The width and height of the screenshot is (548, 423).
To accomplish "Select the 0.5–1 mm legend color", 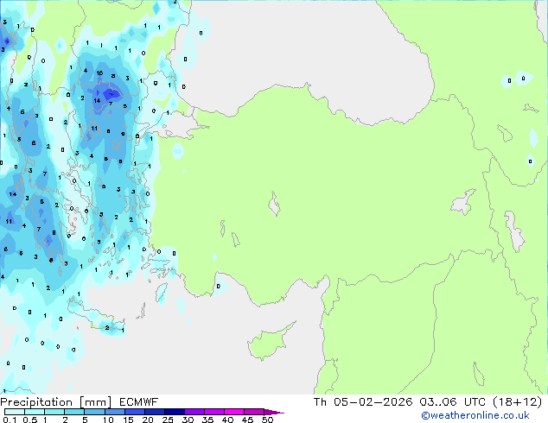I will coord(35,412).
